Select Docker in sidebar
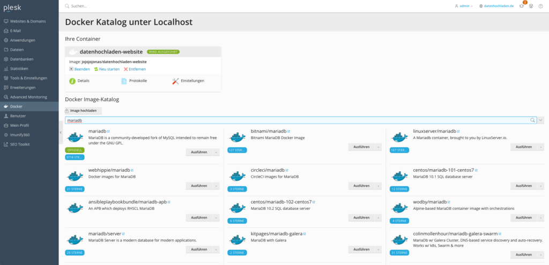 tap(29, 107)
